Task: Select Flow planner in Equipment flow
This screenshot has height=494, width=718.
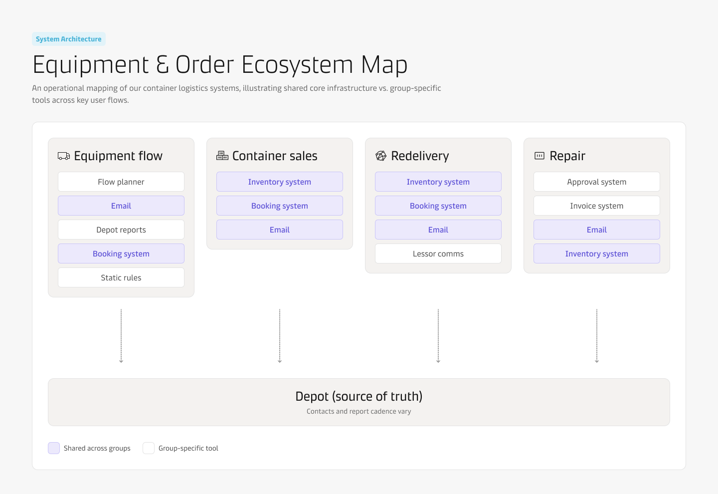Action: tap(121, 182)
